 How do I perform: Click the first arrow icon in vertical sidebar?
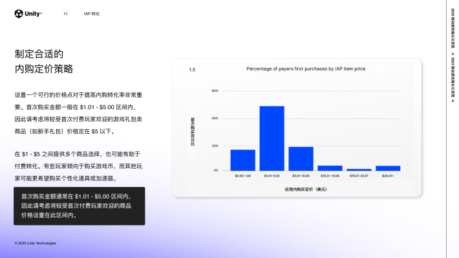click(453, 54)
